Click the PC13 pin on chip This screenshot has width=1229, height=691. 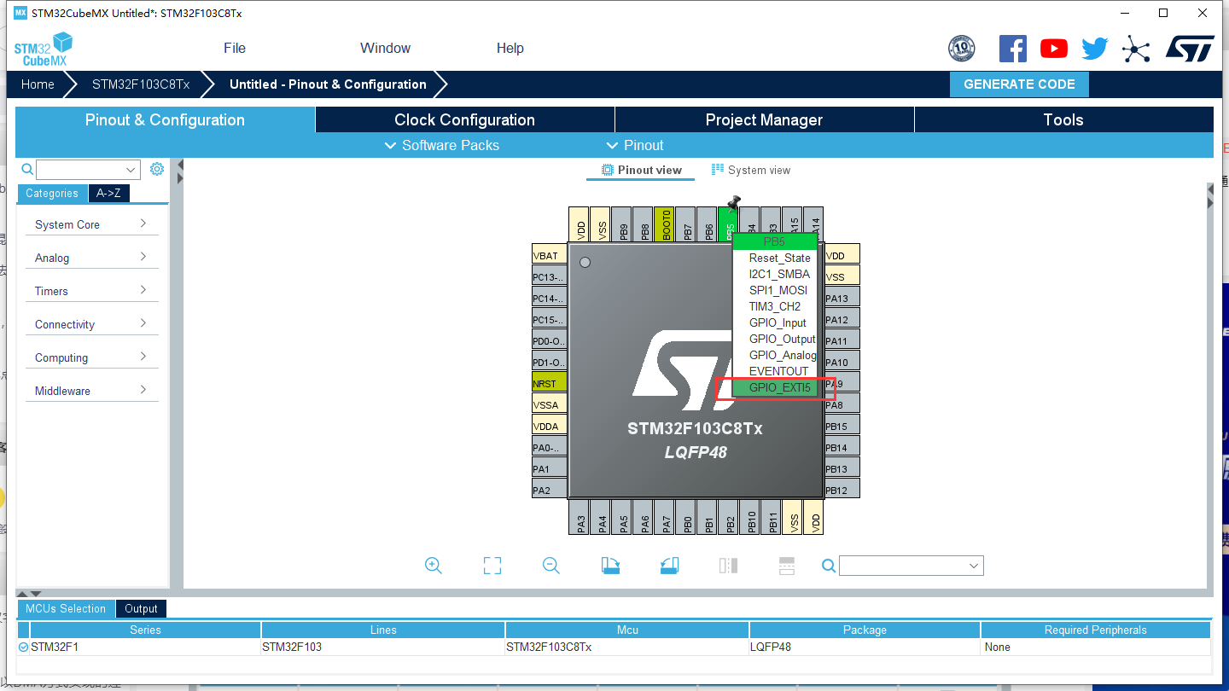[550, 276]
